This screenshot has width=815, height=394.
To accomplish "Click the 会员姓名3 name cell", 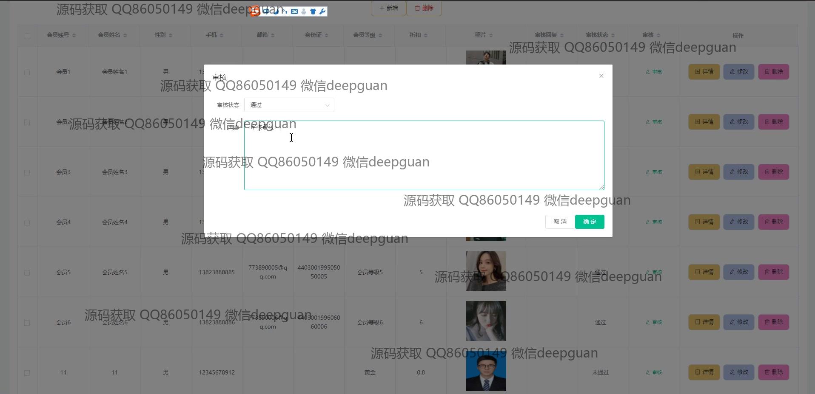I will pos(114,172).
